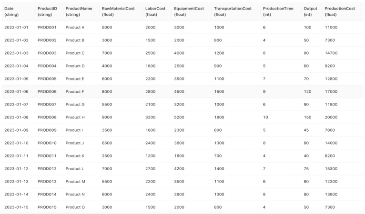365x214 pixels.
Task: Click the Product A name cell
Action: point(75,28)
